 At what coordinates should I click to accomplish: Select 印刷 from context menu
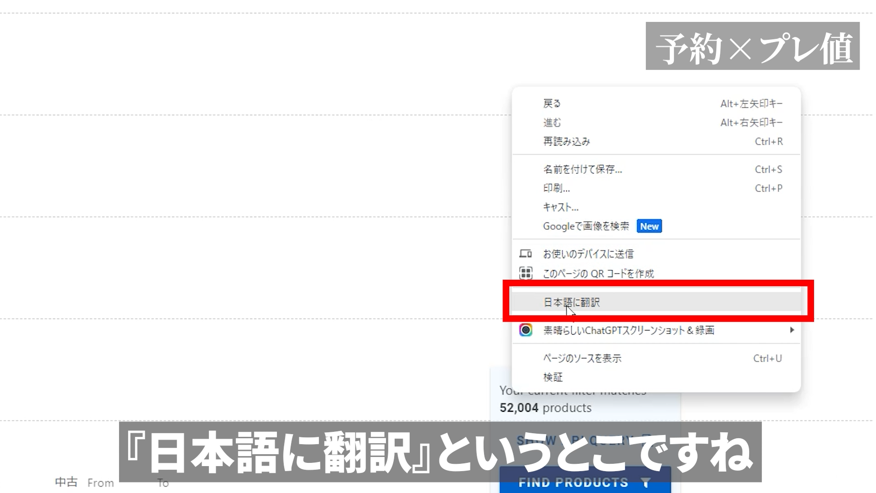pyautogui.click(x=556, y=189)
